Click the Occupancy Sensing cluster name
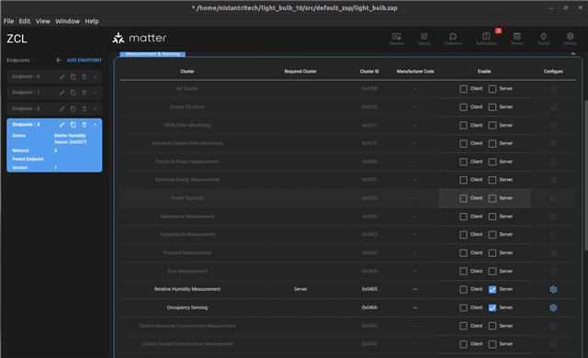Image resolution: width=588 pixels, height=358 pixels. pos(187,308)
